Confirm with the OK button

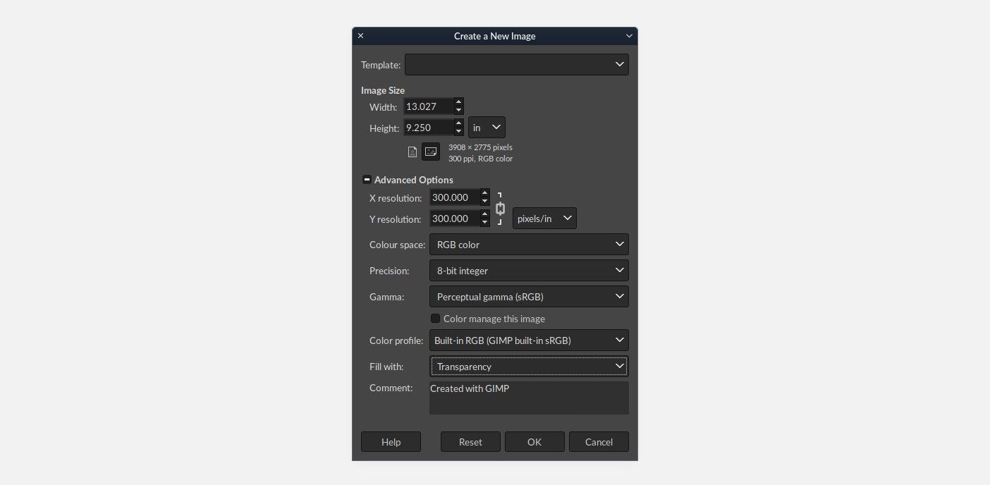[x=534, y=442]
